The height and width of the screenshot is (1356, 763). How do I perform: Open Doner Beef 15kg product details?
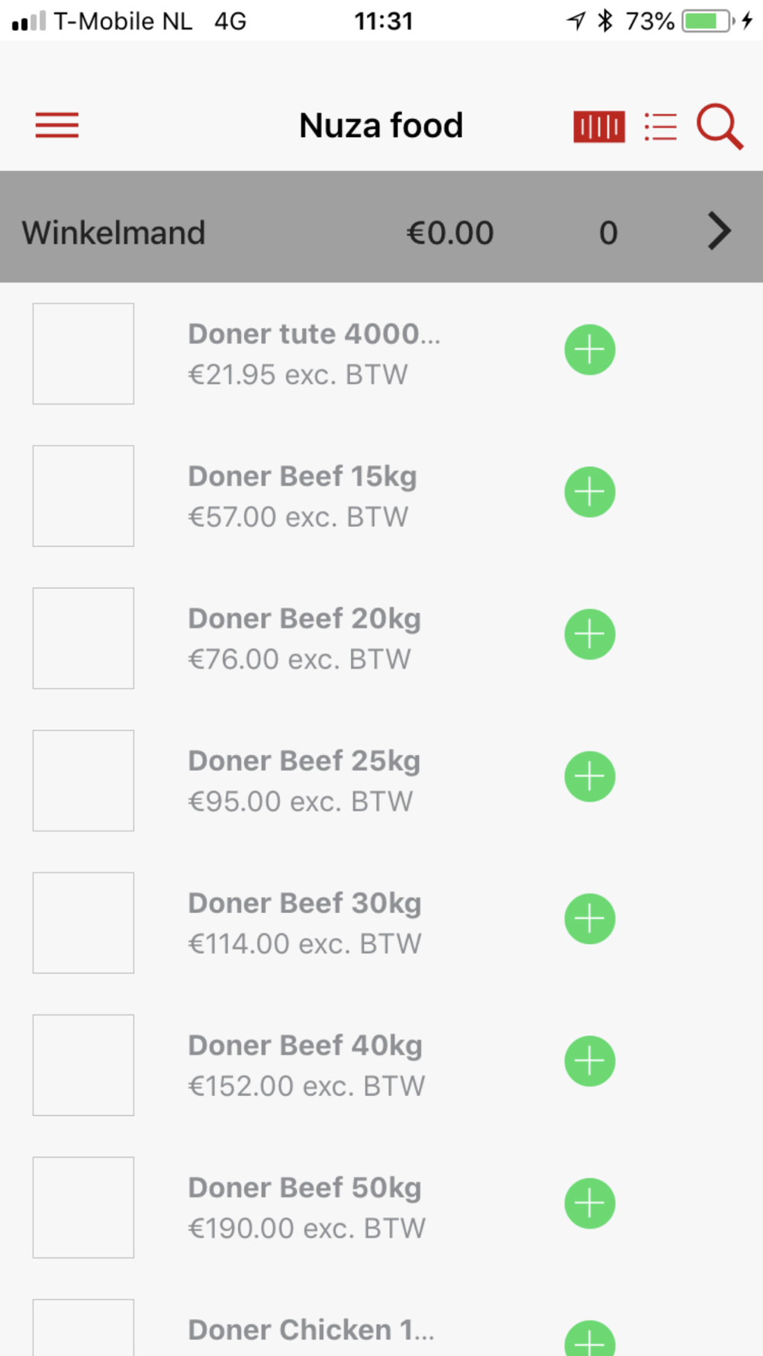pyautogui.click(x=302, y=477)
